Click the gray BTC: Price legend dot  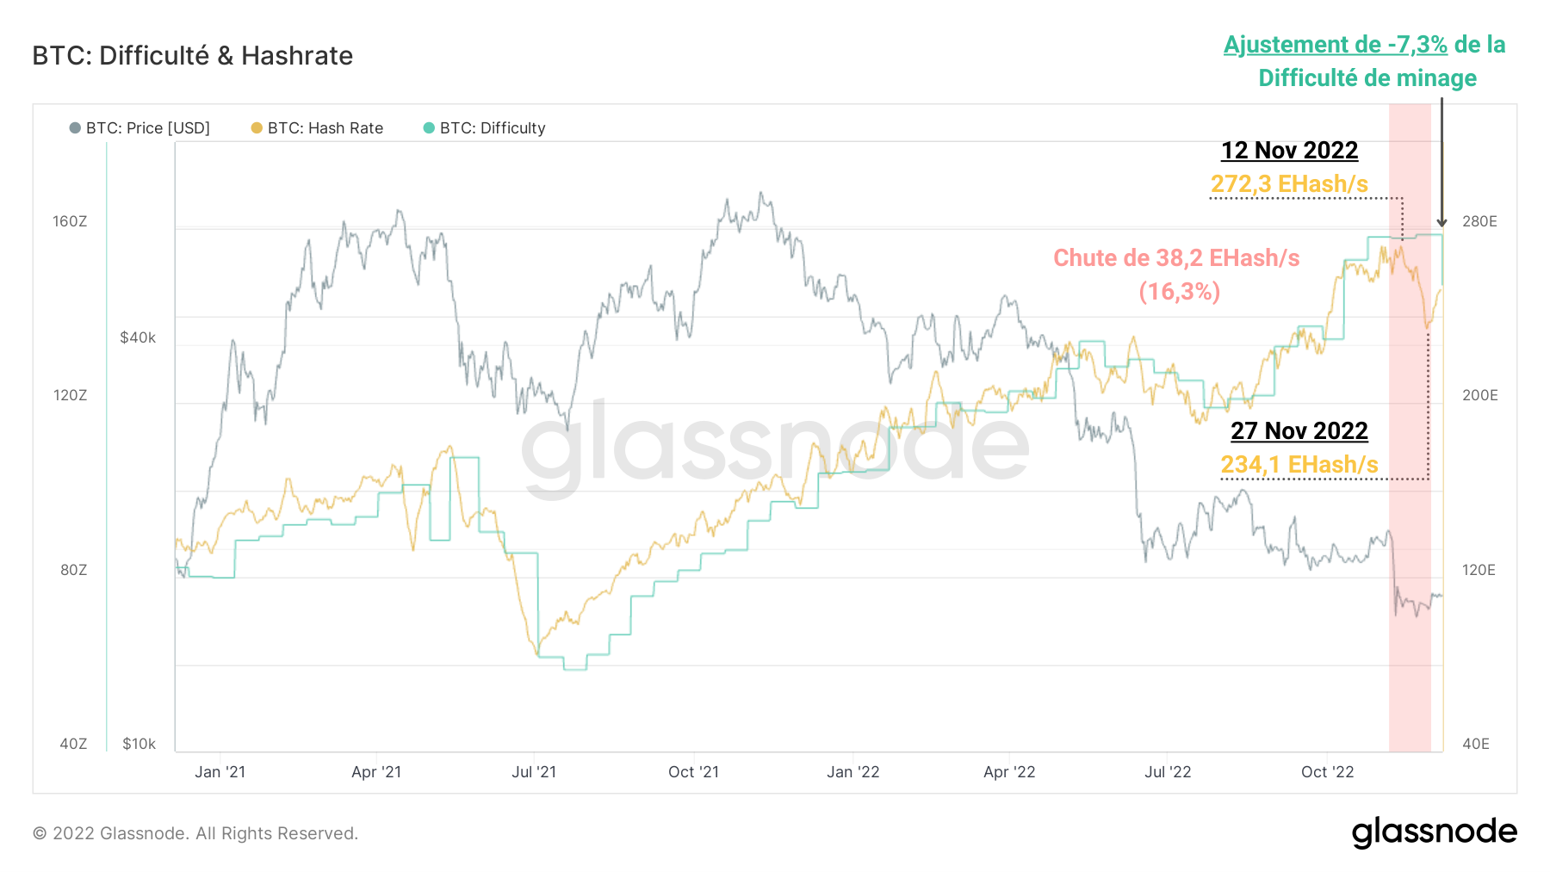point(75,128)
